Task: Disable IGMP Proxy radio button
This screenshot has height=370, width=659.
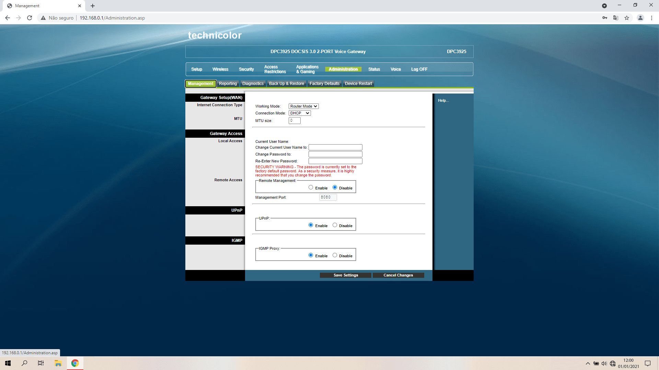Action: coord(335,255)
